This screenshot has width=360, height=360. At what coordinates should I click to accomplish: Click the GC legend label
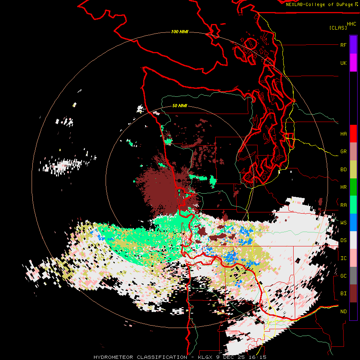343,276
